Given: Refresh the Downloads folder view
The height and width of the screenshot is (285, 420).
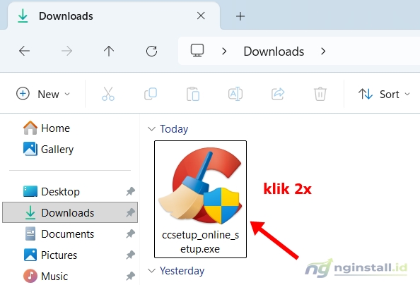Looking at the screenshot, I should click(151, 51).
